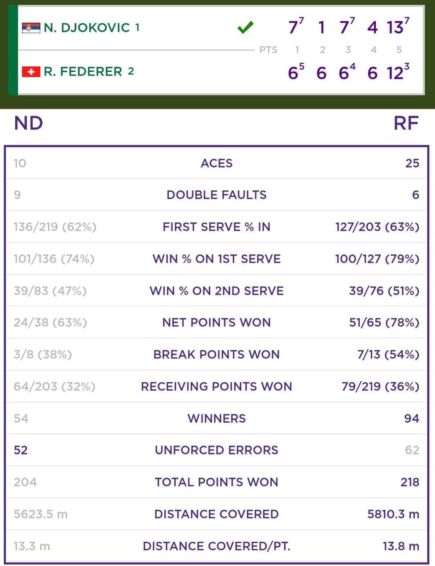Viewport: 435px width, 566px height.
Task: Select FIRST SERVE % IN label
Action: [x=217, y=227]
